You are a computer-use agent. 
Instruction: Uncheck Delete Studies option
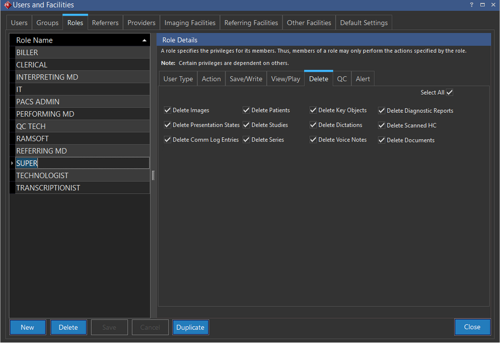tap(246, 125)
